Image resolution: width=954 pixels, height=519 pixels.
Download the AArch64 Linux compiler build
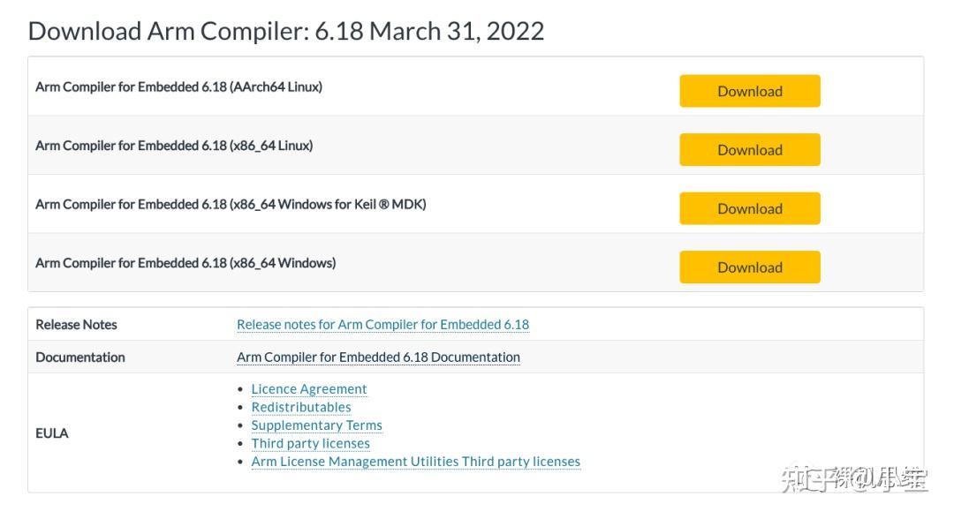point(749,91)
